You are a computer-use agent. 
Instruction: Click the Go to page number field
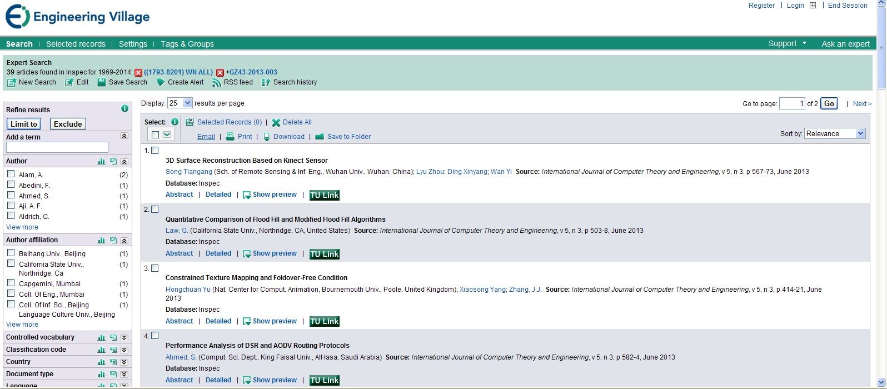(x=792, y=103)
